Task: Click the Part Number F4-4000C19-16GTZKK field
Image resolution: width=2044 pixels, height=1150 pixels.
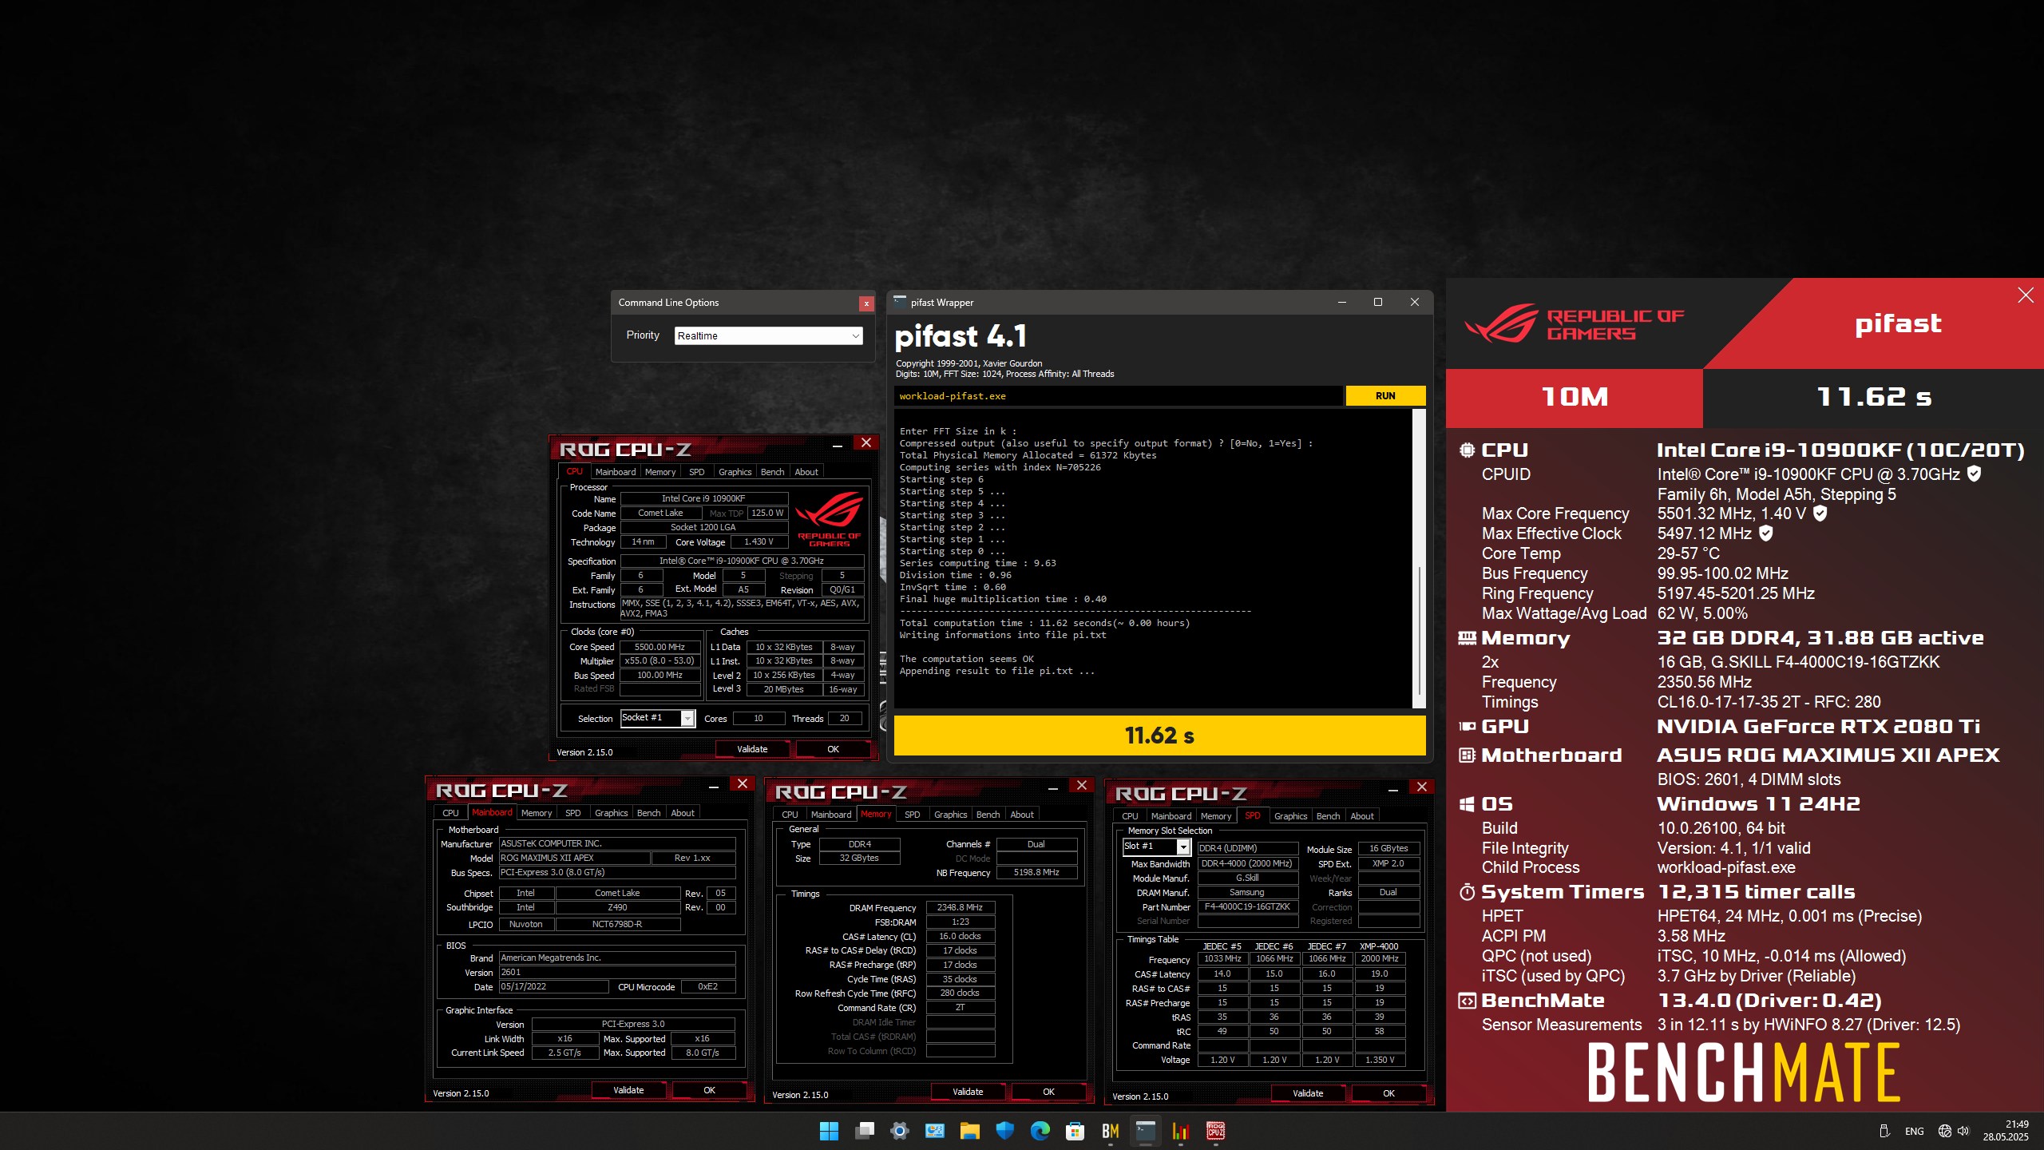Action: [1247, 906]
